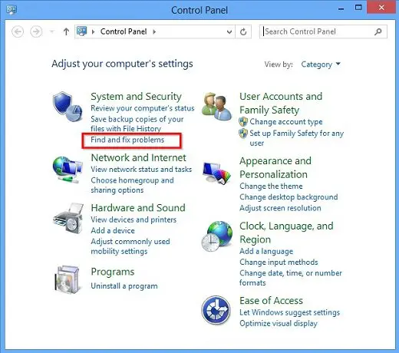Open Find and fix problems
Viewport: 399px width, 353px height.
point(127,140)
